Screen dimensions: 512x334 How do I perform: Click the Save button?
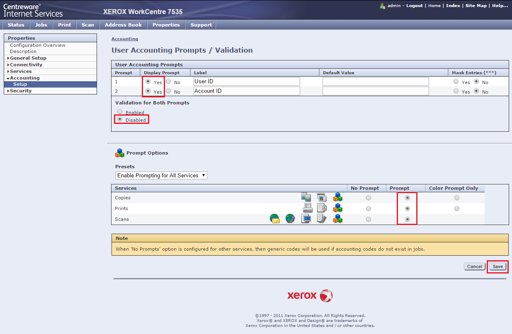tap(497, 266)
